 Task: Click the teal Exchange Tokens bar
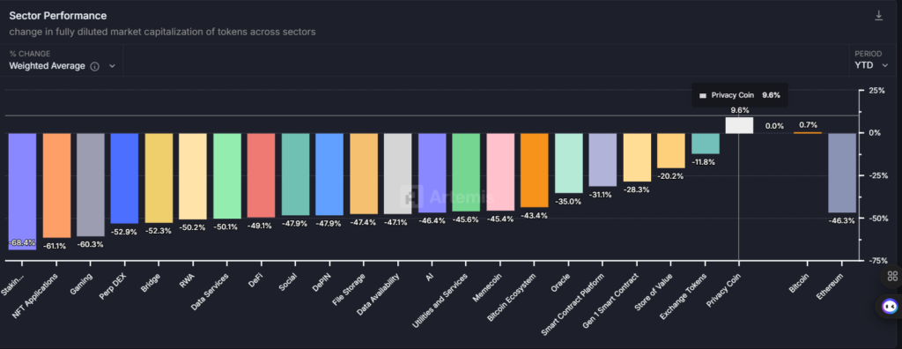pyautogui.click(x=706, y=144)
